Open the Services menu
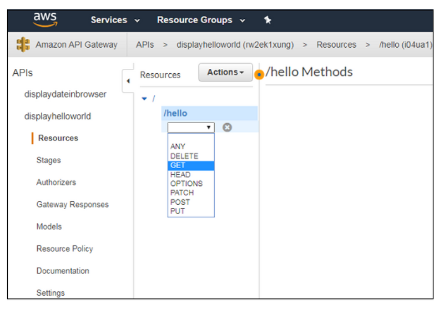Screen dimensions: 444x309 (x=115, y=20)
